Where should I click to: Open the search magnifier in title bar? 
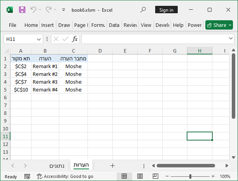point(143,10)
